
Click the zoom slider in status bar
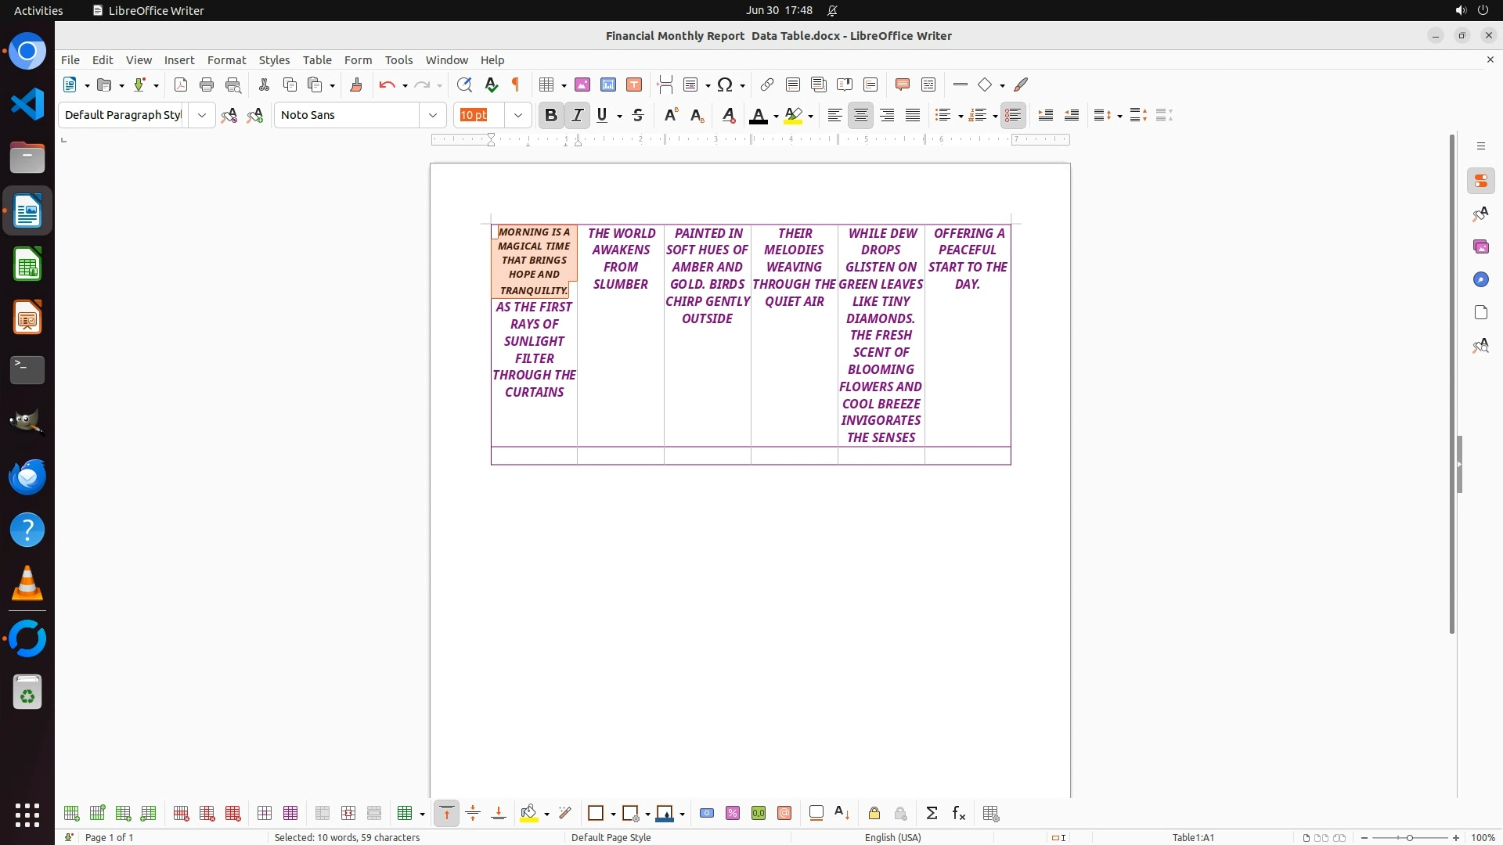tap(1409, 837)
